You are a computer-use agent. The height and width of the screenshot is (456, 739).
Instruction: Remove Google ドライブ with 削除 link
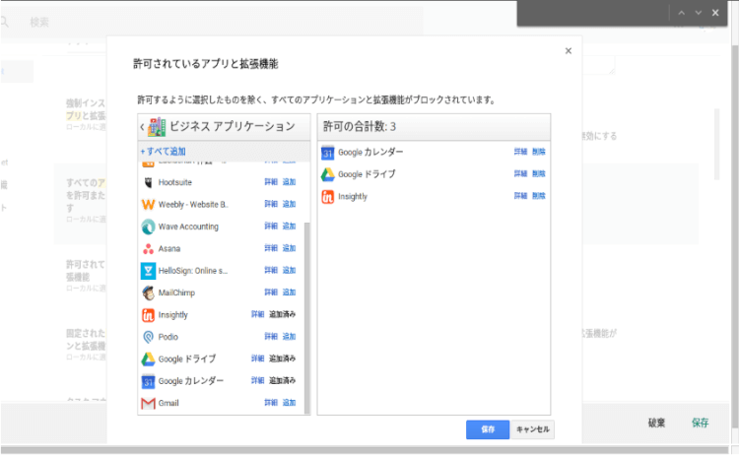coord(539,173)
